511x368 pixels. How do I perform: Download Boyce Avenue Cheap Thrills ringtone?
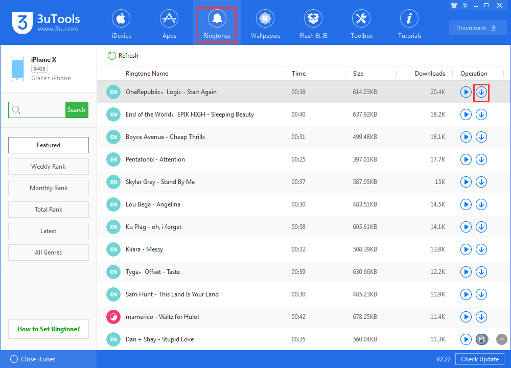pyautogui.click(x=481, y=137)
